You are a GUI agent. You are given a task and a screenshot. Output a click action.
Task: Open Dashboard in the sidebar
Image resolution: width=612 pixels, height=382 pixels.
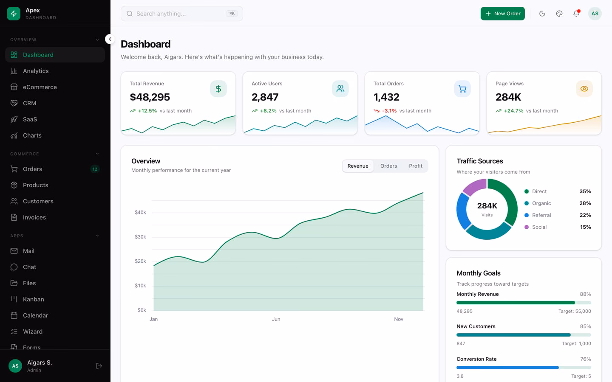coord(55,55)
